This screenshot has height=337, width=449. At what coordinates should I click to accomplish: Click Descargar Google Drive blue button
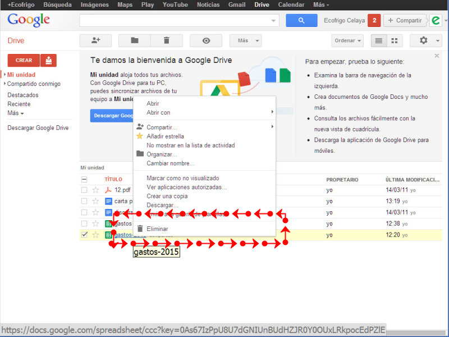112,116
